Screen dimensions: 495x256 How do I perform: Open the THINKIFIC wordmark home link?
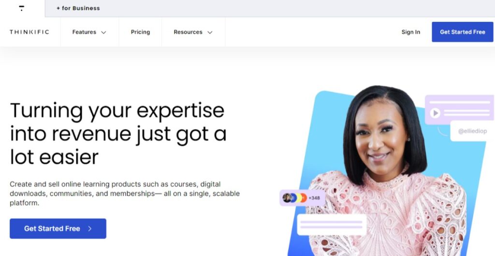point(29,32)
